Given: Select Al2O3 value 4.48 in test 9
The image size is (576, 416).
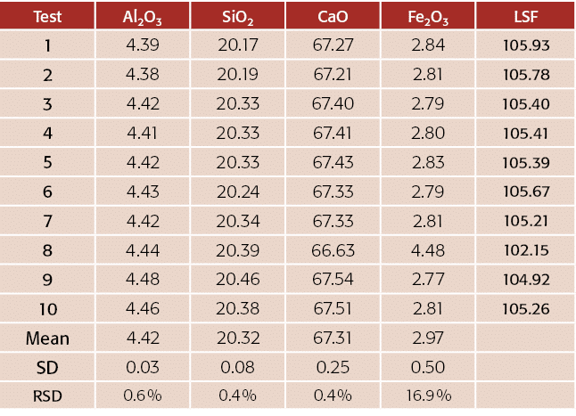Looking at the screenshot, I should coord(143,280).
